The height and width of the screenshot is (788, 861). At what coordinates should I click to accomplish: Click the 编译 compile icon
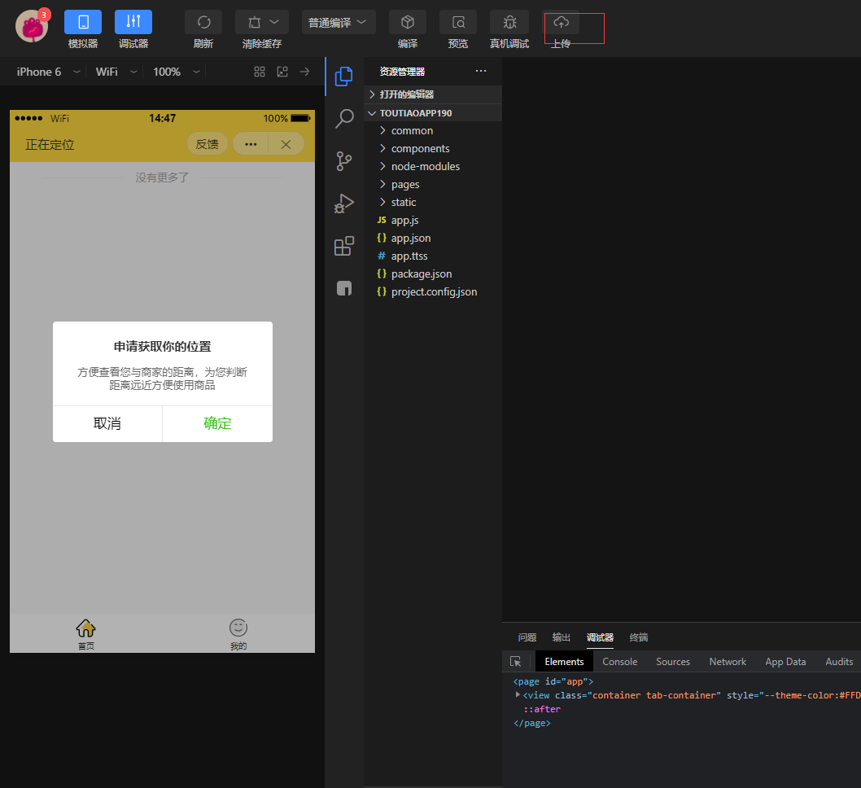tap(408, 22)
